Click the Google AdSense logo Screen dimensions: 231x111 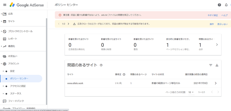pos(27,5)
